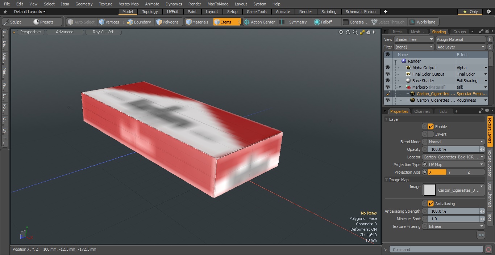Toggle the Antialiasing checkbox
Screen dimensions: 495x255
[430, 204]
